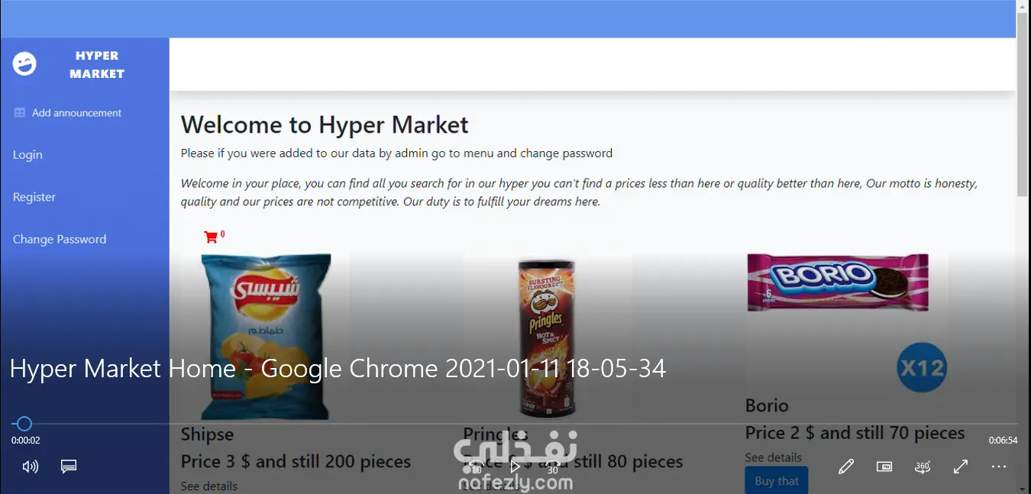Image resolution: width=1031 pixels, height=494 pixels.
Task: Click the Chipsy chips product image
Action: (266, 337)
